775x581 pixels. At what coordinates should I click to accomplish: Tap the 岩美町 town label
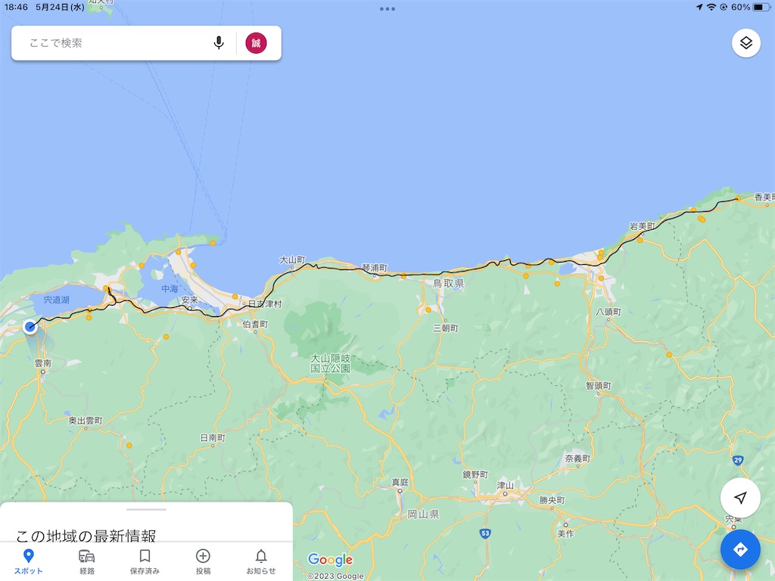(642, 226)
